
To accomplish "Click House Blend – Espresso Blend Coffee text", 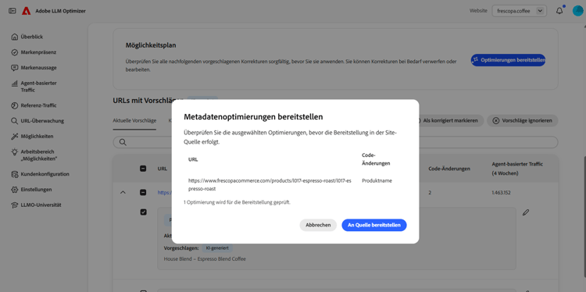I will point(205,258).
